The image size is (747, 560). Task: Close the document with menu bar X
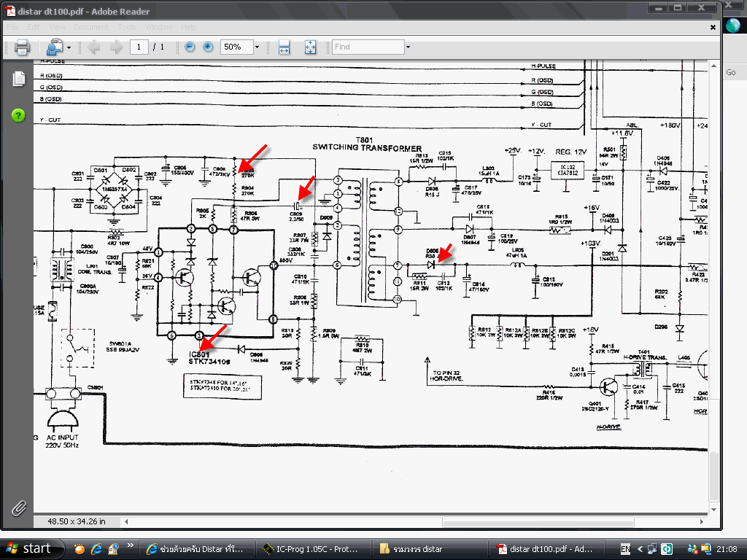pyautogui.click(x=713, y=27)
